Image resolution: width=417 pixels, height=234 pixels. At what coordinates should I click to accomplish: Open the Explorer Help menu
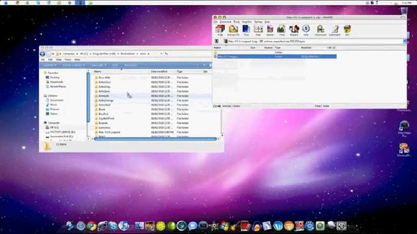coord(77,60)
